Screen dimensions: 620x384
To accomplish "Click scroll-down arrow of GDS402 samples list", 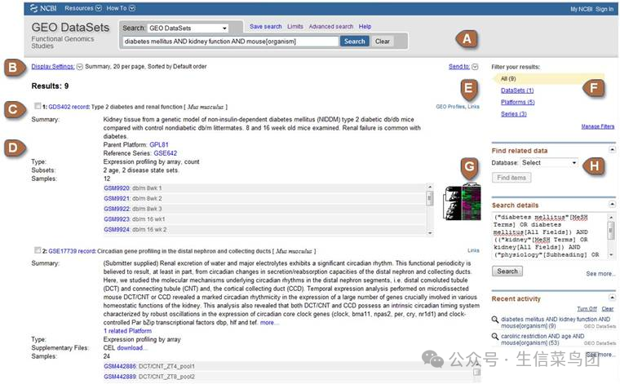I will [430, 233].
